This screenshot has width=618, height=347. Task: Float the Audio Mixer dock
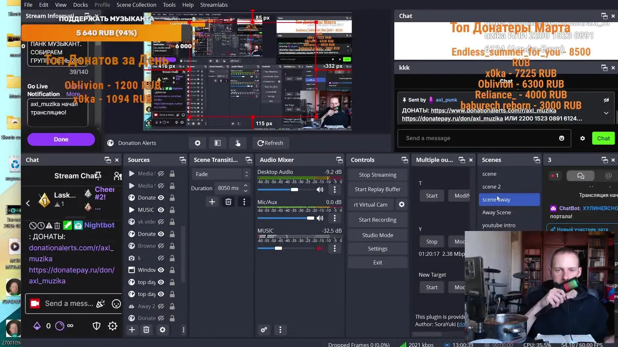pyautogui.click(x=339, y=160)
